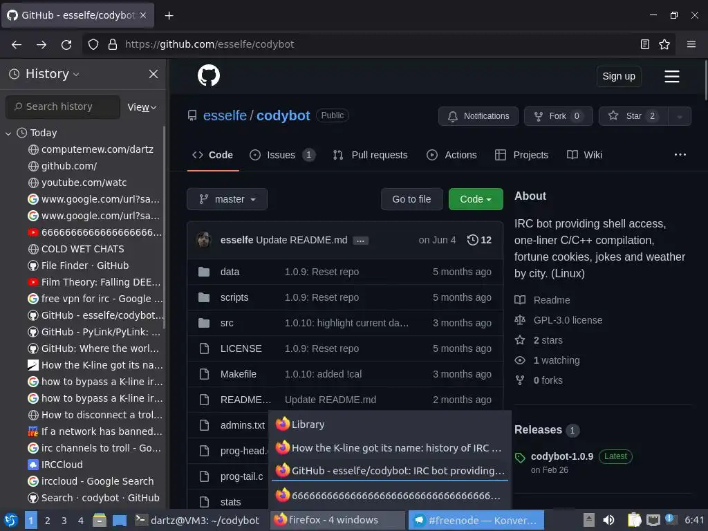Viewport: 708px width, 531px height.
Task: Open the Projects tab
Action: [x=521, y=155]
